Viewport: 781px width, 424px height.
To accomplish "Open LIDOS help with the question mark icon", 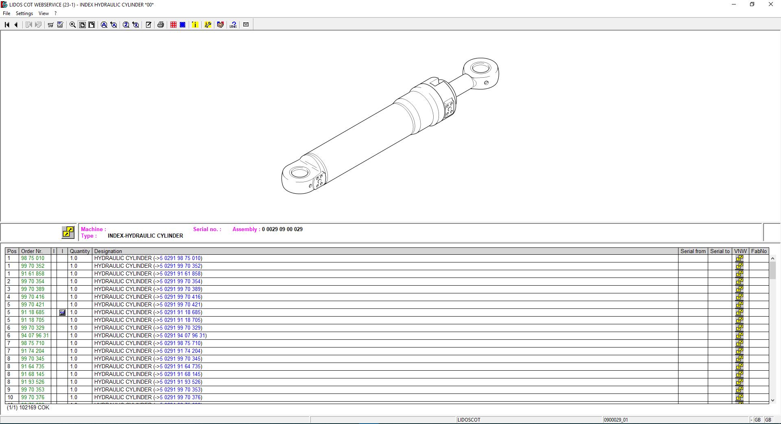I will [233, 24].
